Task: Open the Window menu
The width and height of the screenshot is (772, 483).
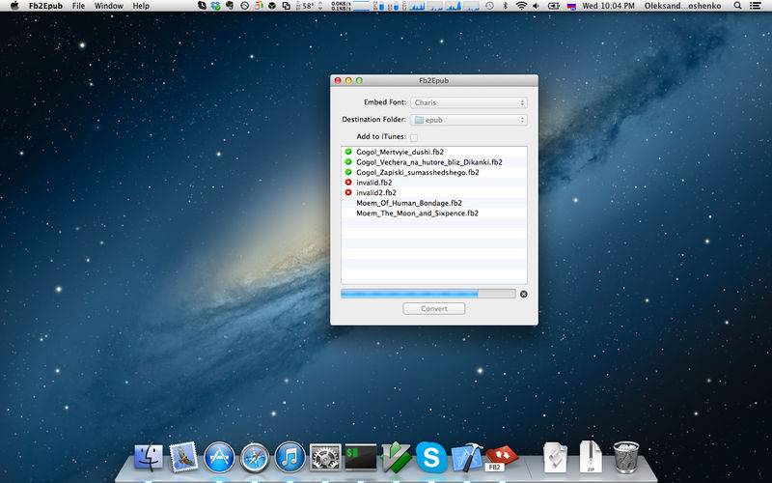Action: click(108, 6)
